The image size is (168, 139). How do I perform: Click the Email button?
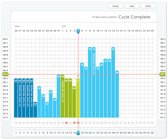116,6
